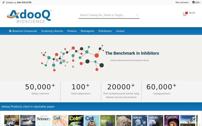The width and height of the screenshot is (202, 126).
Task: Open the white Science journal cover
Action: pyautogui.click(x=44, y=120)
